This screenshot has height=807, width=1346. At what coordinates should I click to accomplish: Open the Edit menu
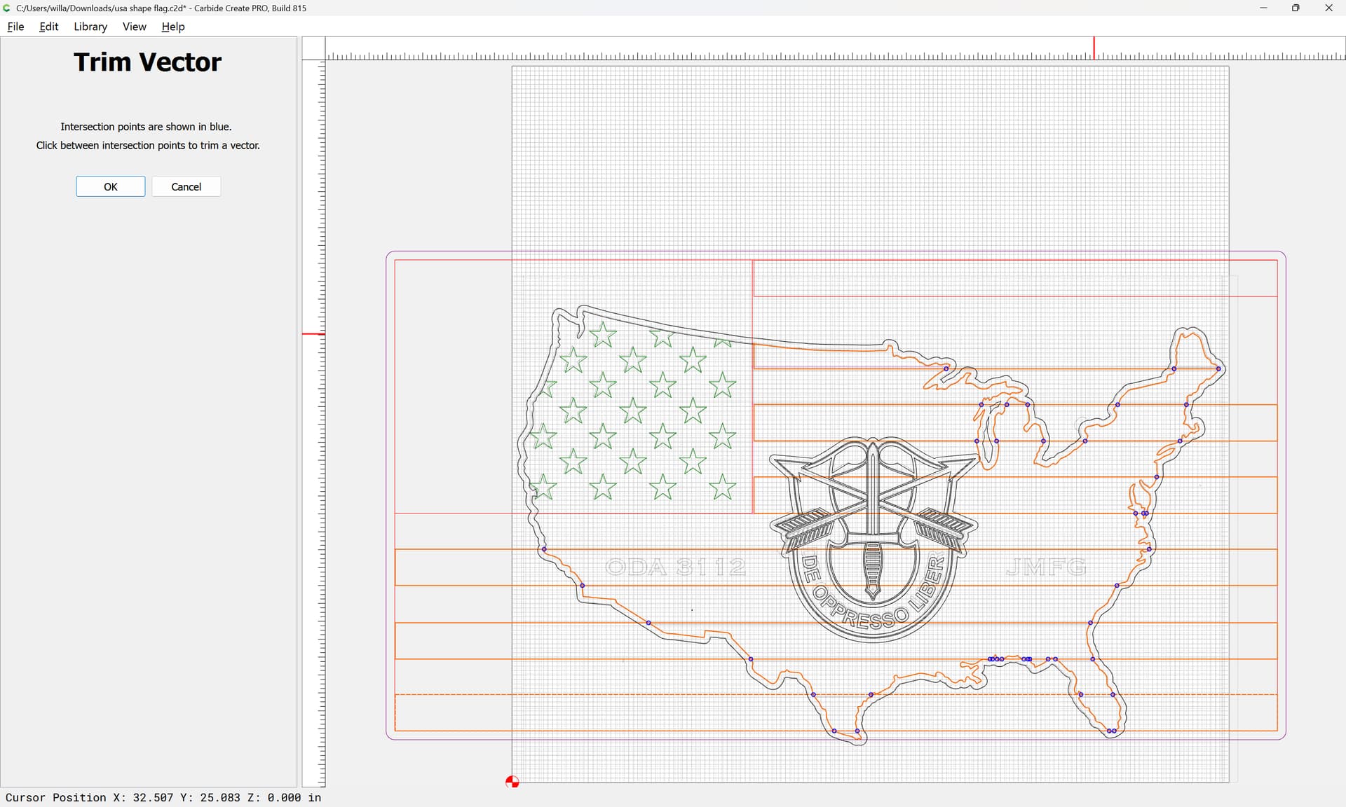pos(49,27)
